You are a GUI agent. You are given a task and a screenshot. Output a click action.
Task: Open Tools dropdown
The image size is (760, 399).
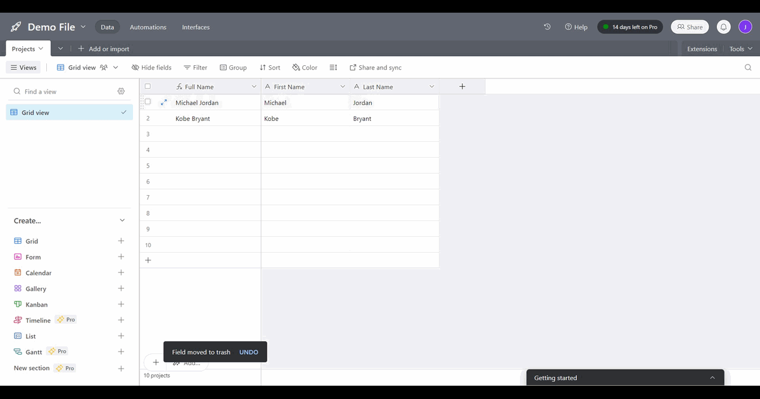pyautogui.click(x=740, y=49)
